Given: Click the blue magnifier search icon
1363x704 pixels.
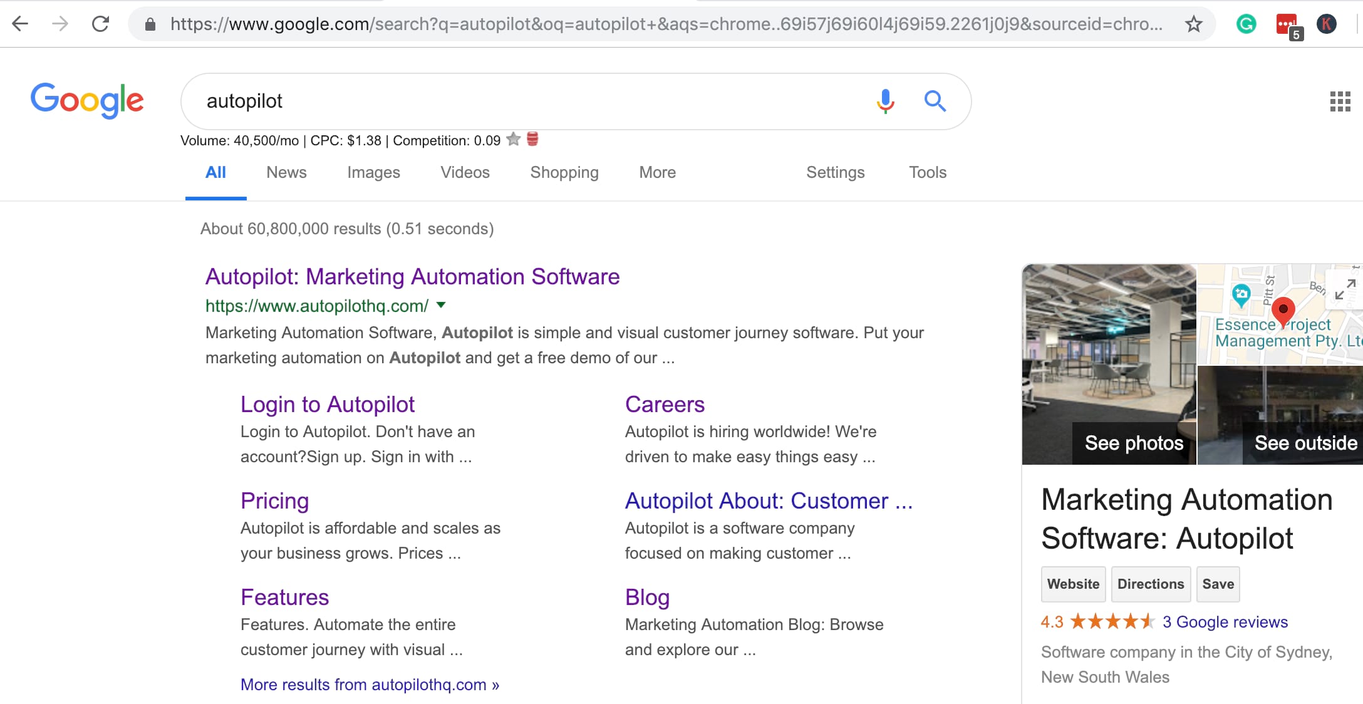Looking at the screenshot, I should point(935,101).
